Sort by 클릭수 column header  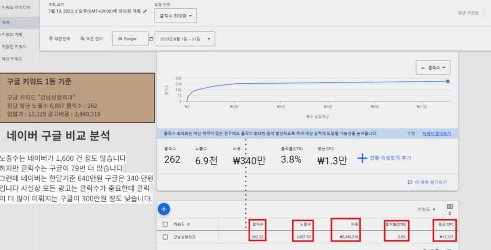[x=258, y=224]
